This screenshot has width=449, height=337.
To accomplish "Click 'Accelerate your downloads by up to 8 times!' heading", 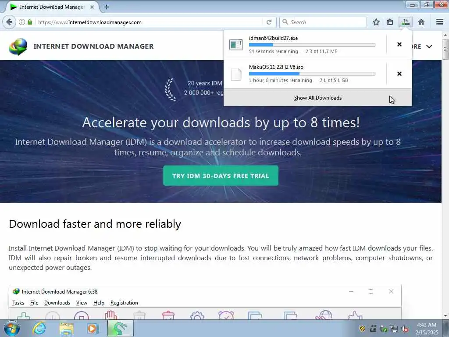I will pos(221,123).
